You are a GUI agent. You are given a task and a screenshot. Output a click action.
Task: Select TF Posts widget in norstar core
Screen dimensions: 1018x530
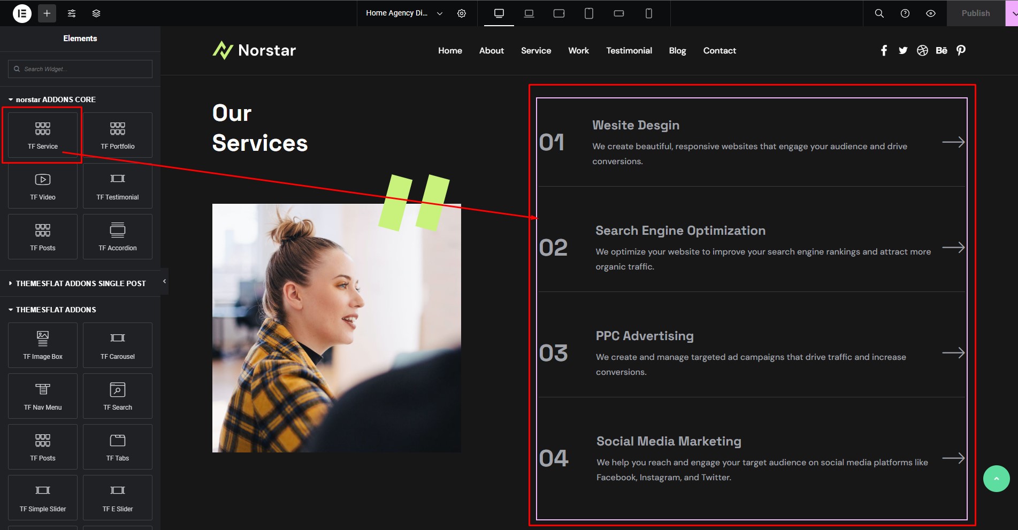[43, 236]
